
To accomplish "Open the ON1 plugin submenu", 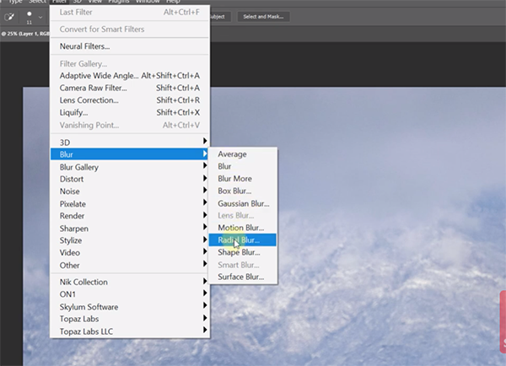I will click(x=130, y=294).
